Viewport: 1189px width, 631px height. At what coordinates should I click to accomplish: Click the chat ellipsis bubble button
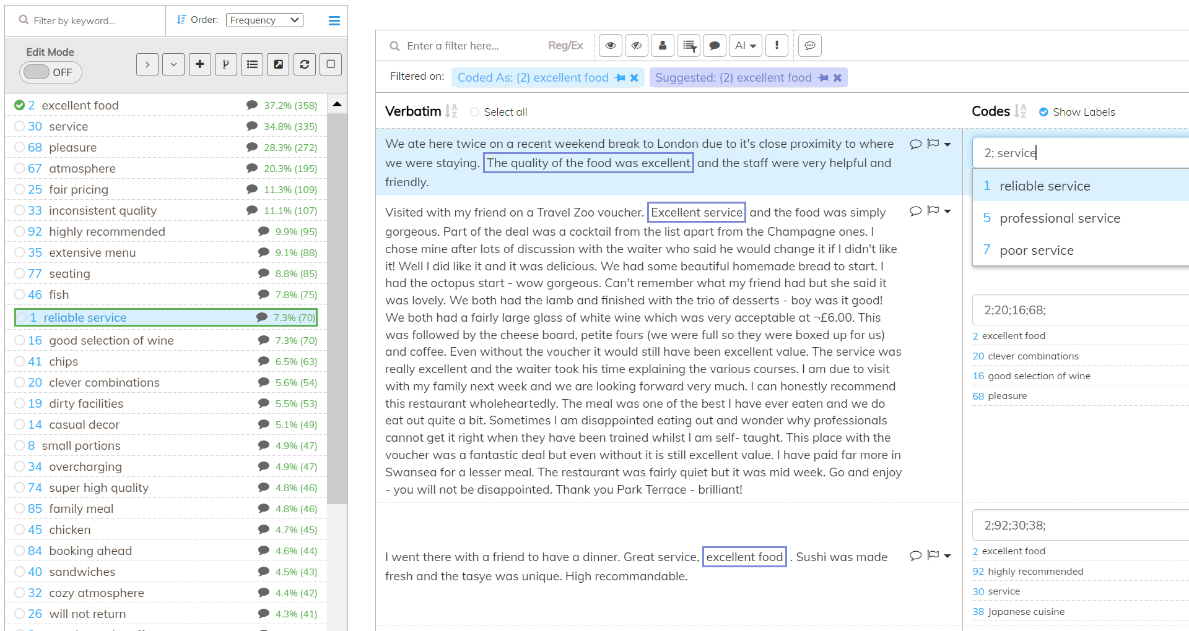click(x=810, y=45)
